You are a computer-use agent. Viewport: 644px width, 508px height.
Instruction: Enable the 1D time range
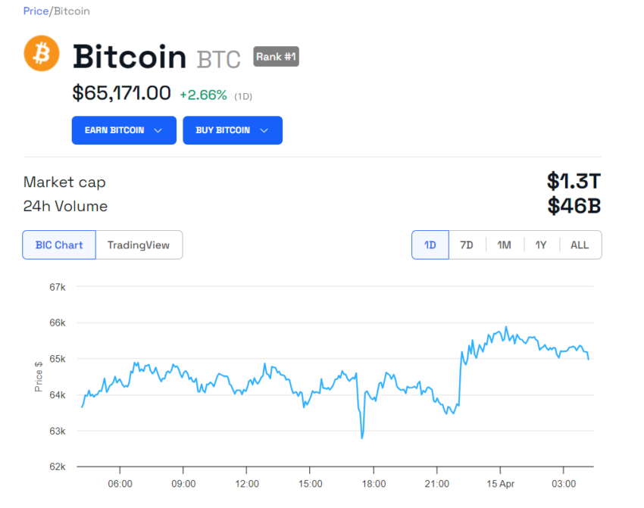pos(430,245)
